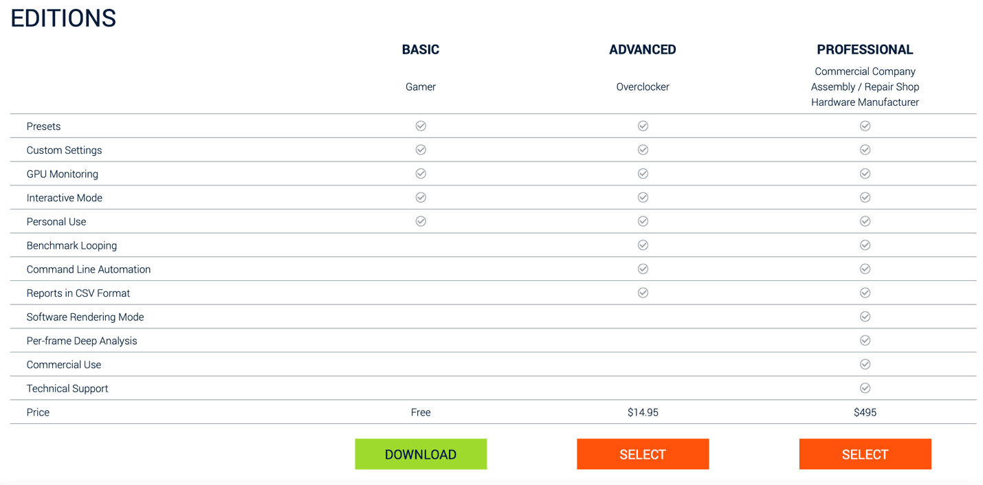983x485 pixels.
Task: Tap the Interactive Mode checkmark under Advanced
Action: coord(643,197)
